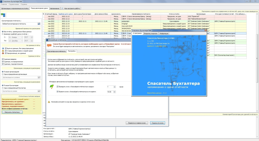The height and width of the screenshot is (141, 259).
Task: Click the main window title bar app icon
Action: (x=1, y=1)
